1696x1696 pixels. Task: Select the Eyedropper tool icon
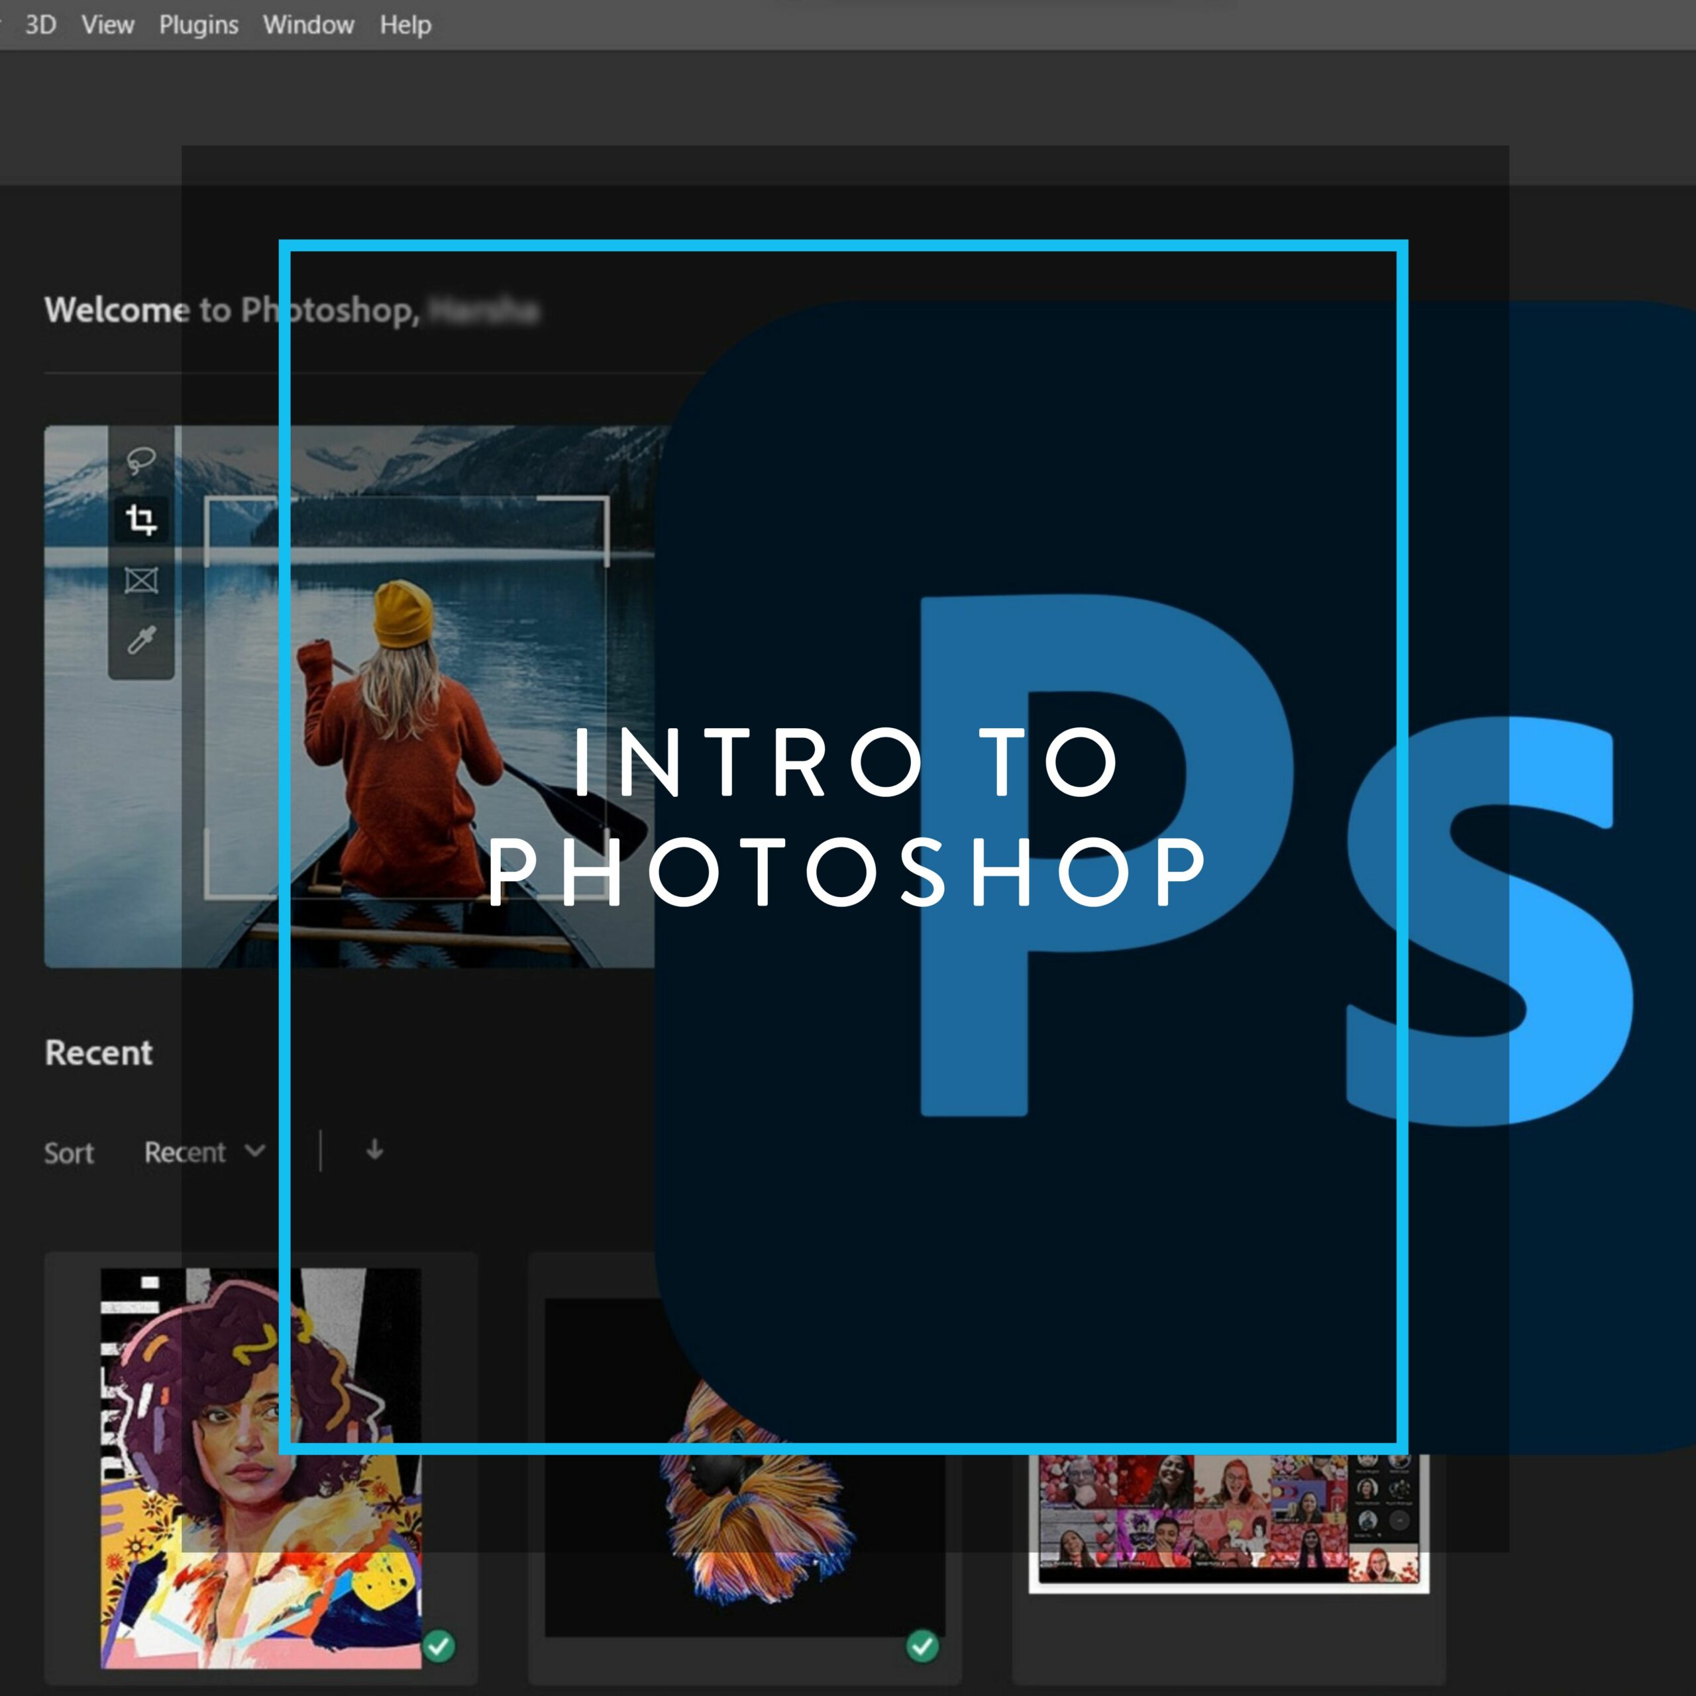point(141,640)
